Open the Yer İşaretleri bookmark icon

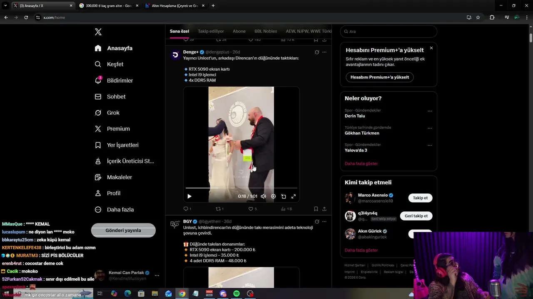[x=98, y=145]
